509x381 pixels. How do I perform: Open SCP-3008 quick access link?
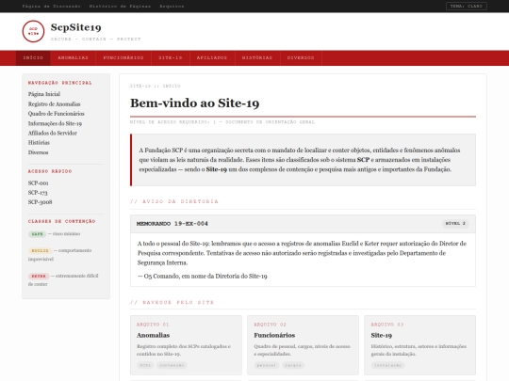coord(40,202)
